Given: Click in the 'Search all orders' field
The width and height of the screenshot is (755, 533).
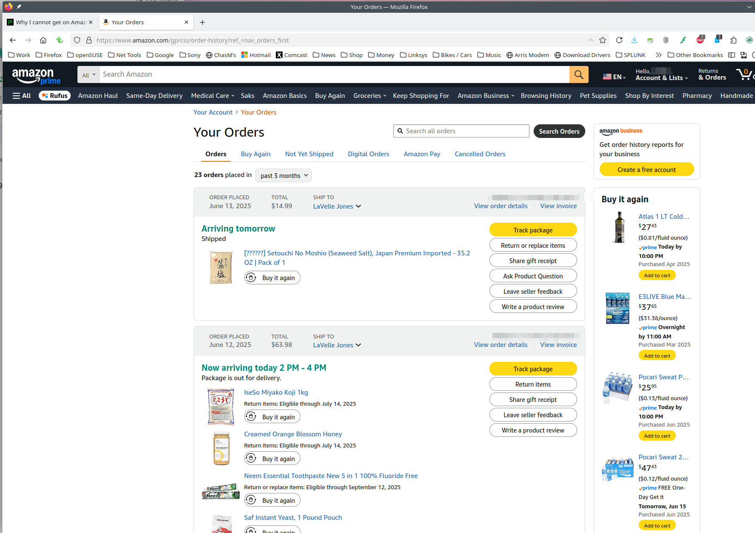Looking at the screenshot, I should (x=461, y=131).
